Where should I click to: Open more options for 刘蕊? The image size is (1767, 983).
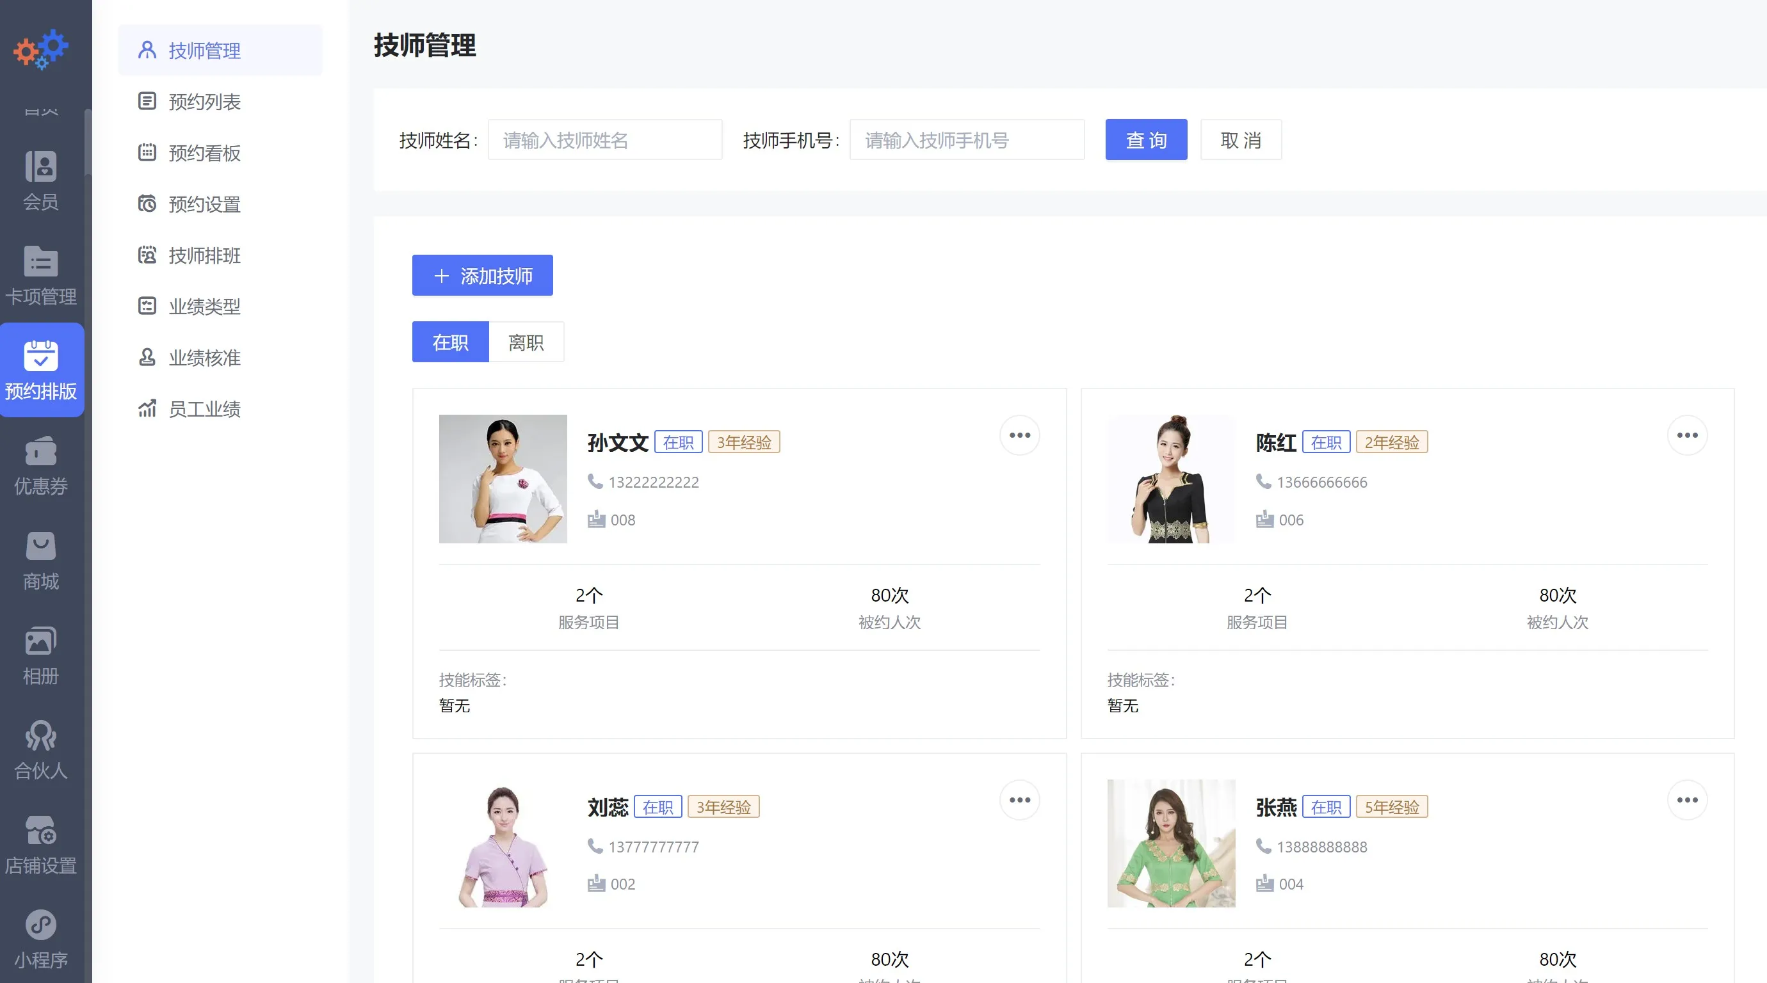pyautogui.click(x=1019, y=800)
